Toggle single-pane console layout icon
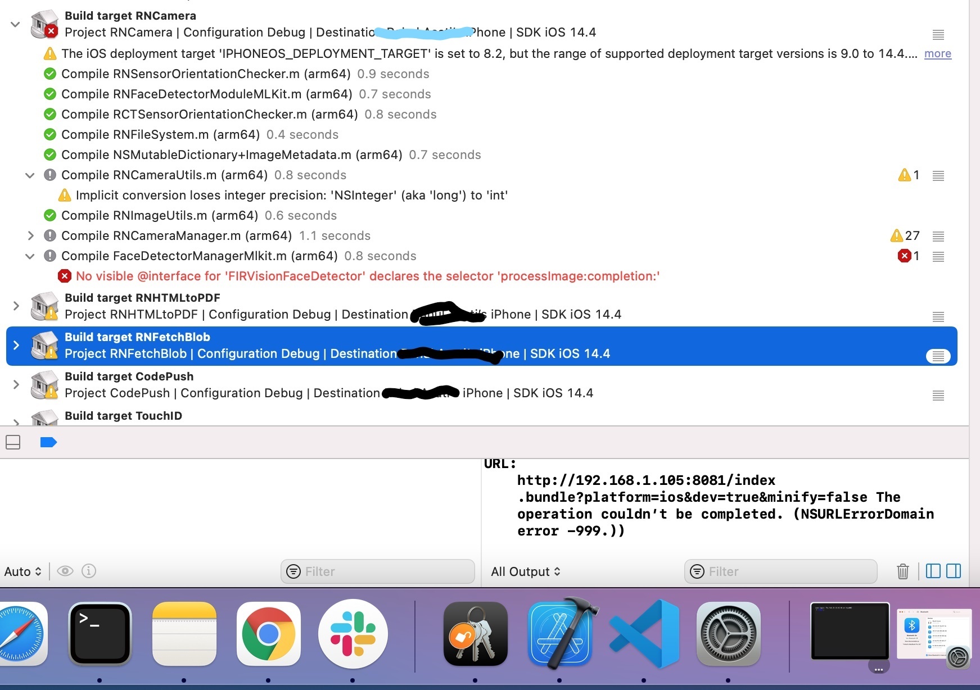The image size is (980, 690). click(x=932, y=571)
